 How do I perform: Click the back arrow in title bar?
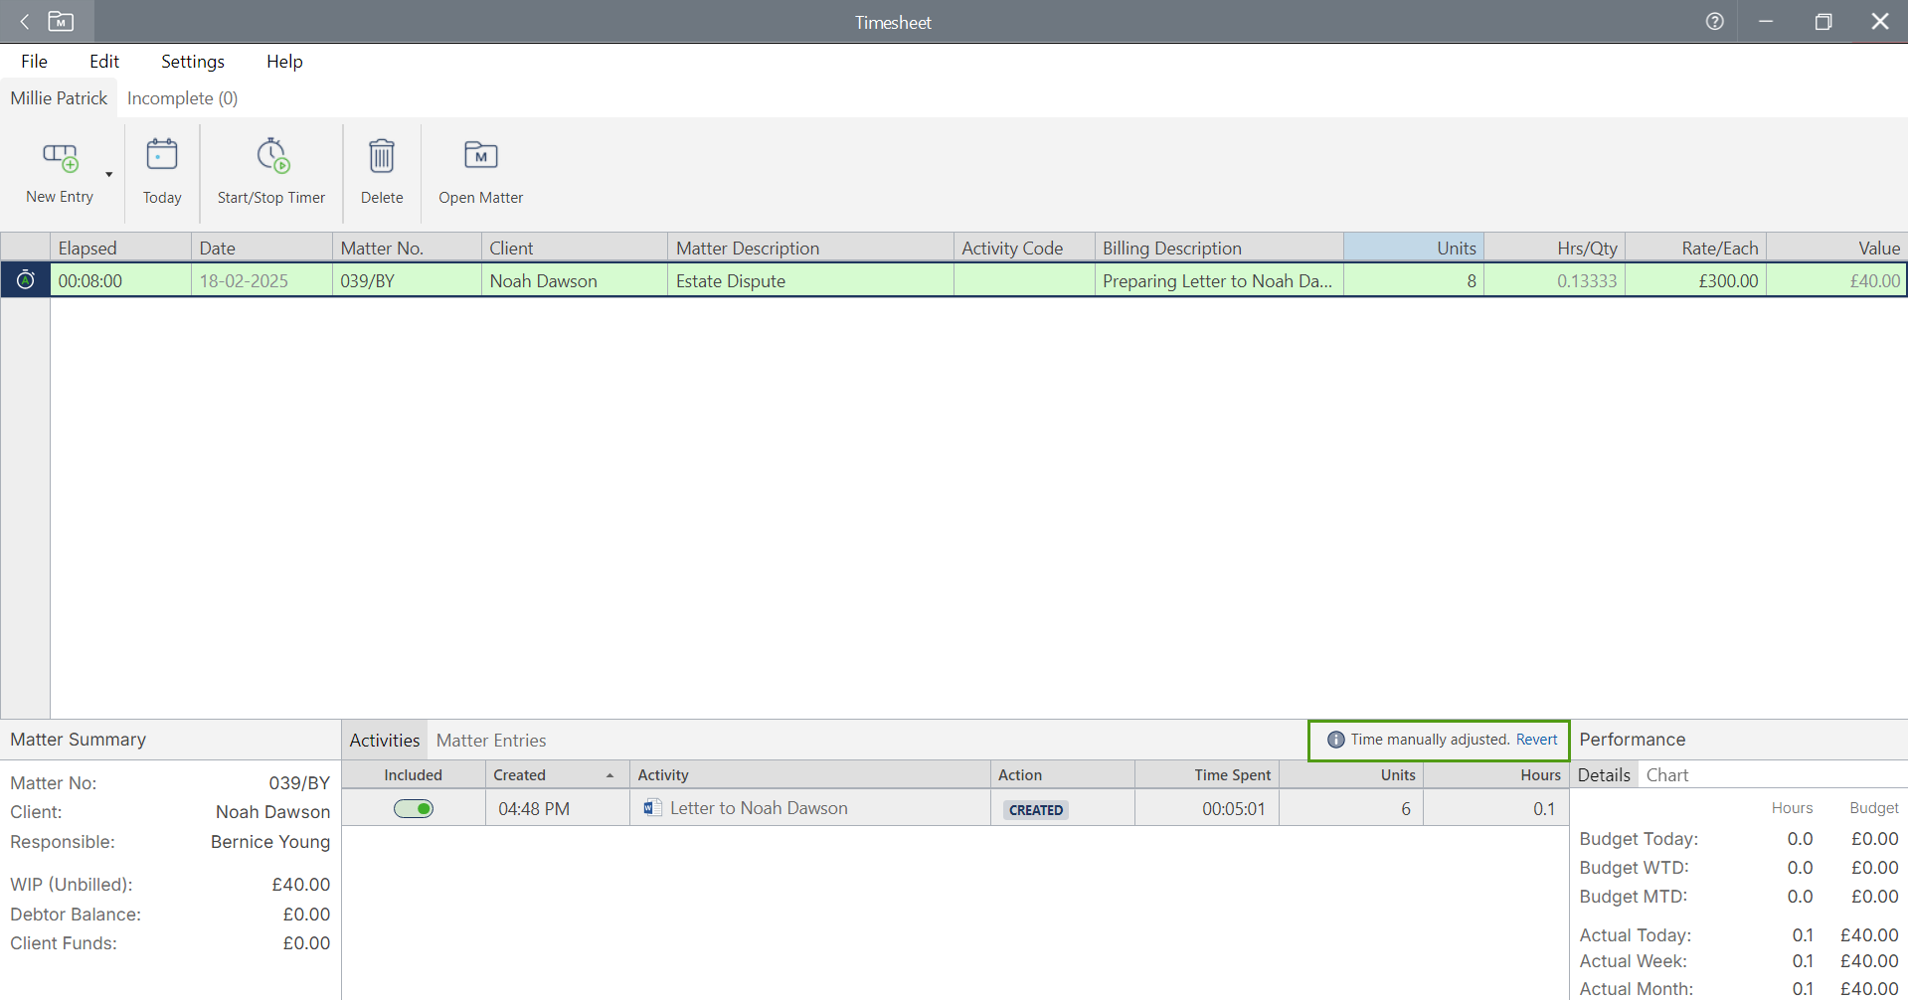pos(25,22)
